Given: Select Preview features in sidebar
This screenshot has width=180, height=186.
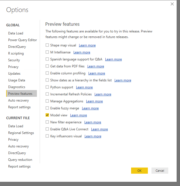Looking at the screenshot, I should pyautogui.click(x=22, y=93).
